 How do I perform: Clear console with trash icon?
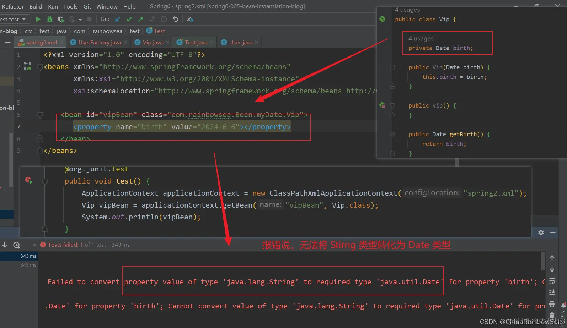552,315
